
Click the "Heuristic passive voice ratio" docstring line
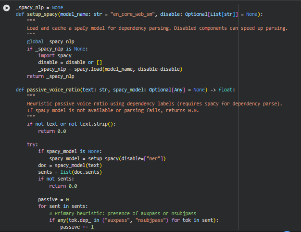pyautogui.click(x=96, y=103)
